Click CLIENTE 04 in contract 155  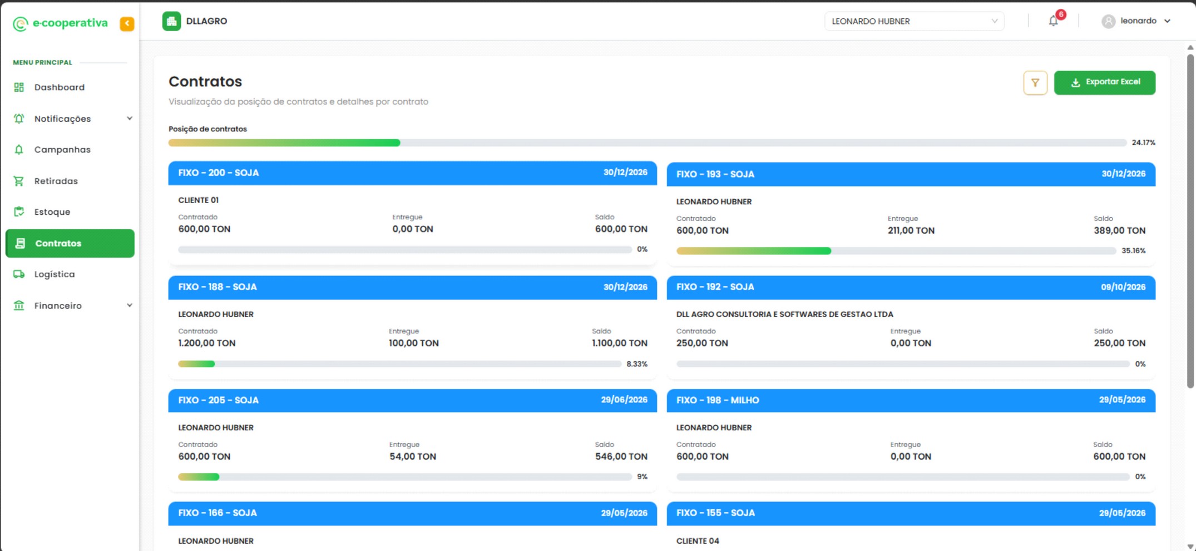(x=698, y=541)
